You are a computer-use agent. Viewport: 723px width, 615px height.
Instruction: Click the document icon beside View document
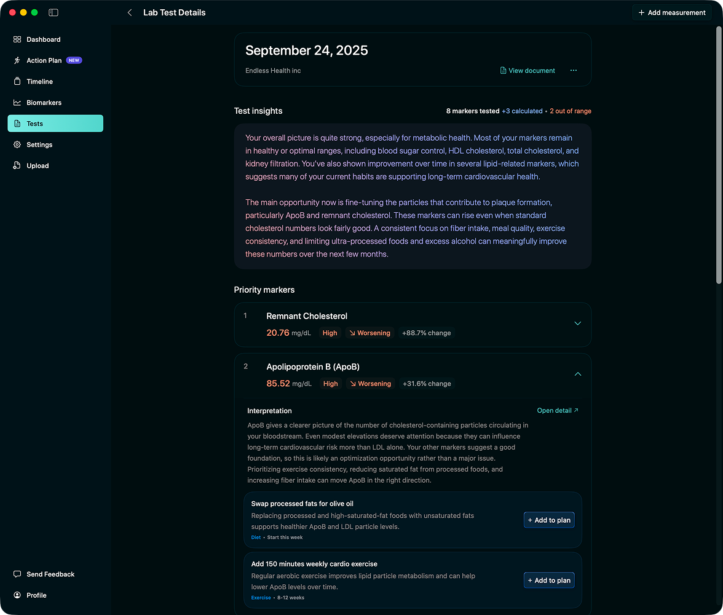click(503, 71)
